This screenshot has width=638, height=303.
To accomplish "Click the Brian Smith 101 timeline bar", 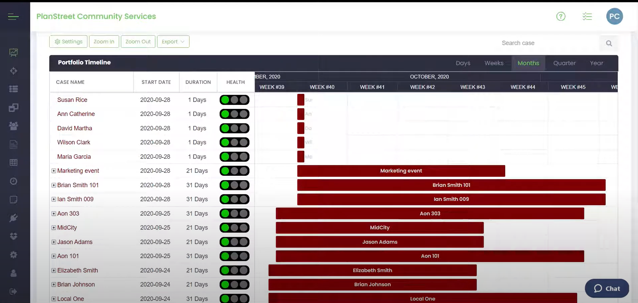I will click(451, 185).
